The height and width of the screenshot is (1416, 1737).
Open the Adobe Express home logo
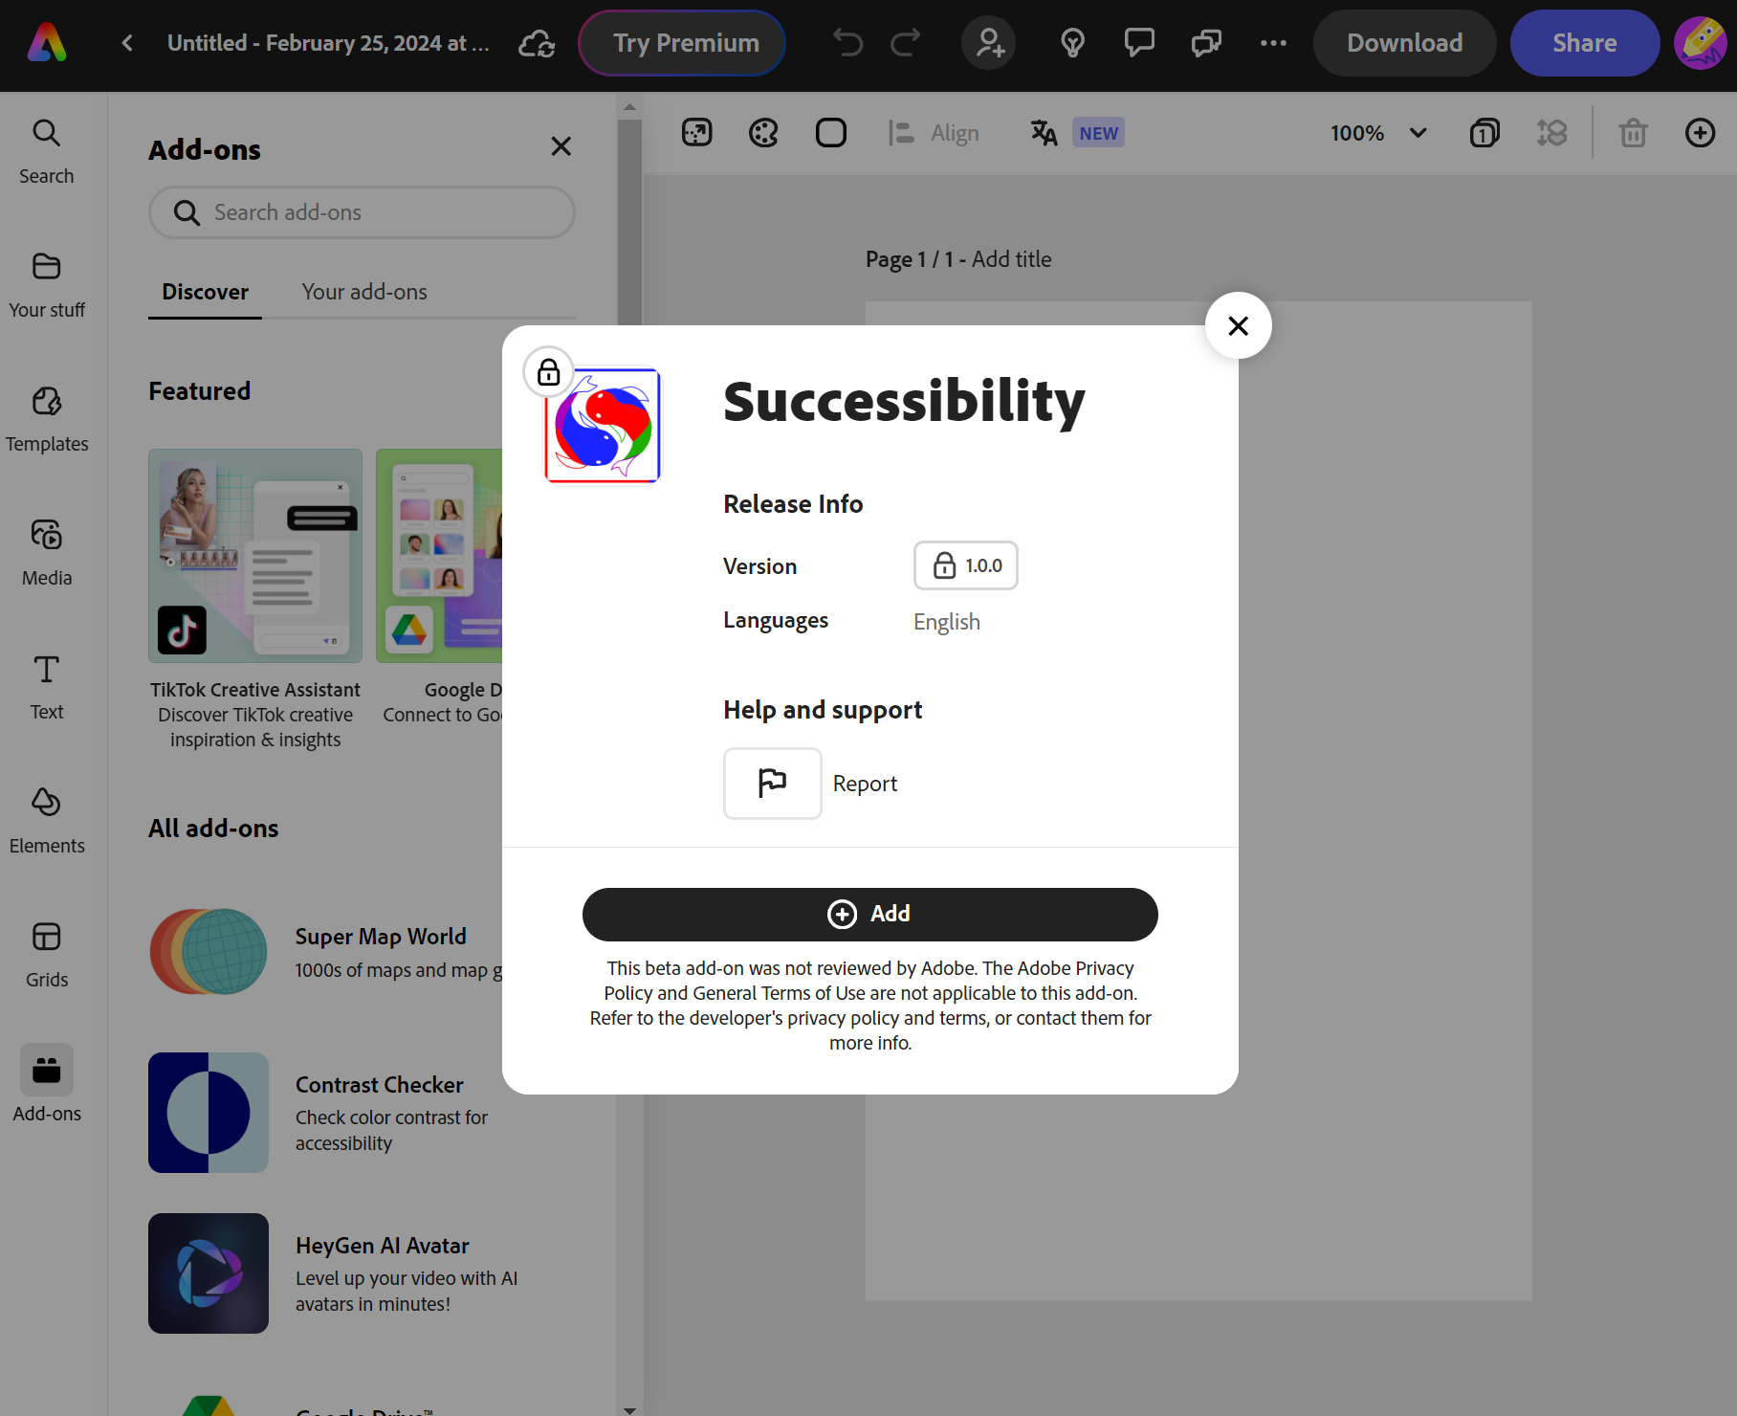pos(47,43)
